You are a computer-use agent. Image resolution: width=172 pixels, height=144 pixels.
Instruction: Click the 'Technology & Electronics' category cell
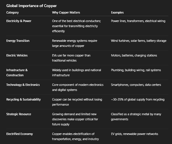click(x=23, y=85)
